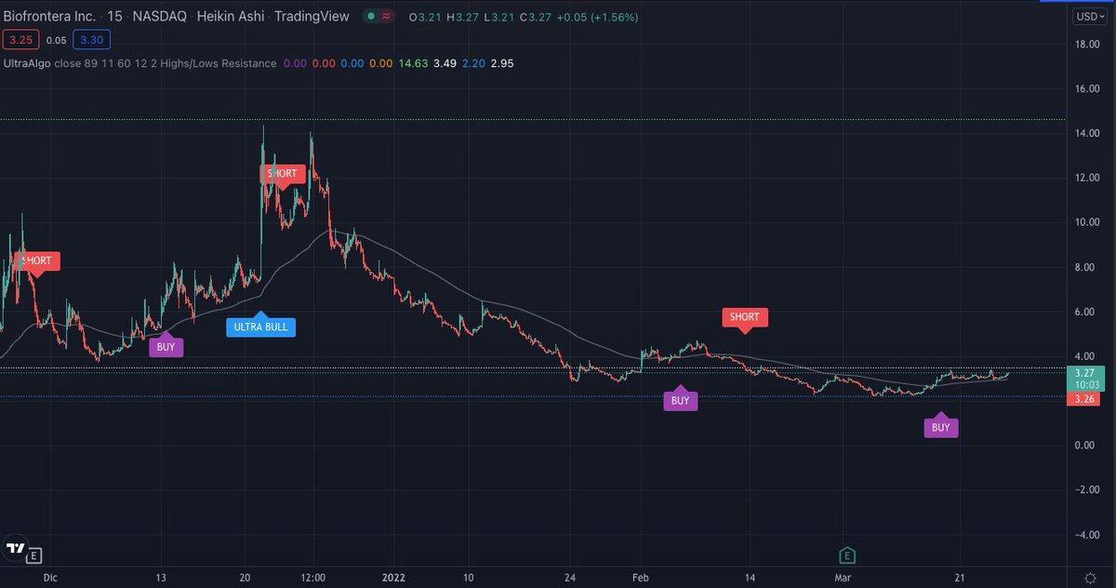Click the BUY signal near December 13
This screenshot has height=588, width=1116.
166,346
